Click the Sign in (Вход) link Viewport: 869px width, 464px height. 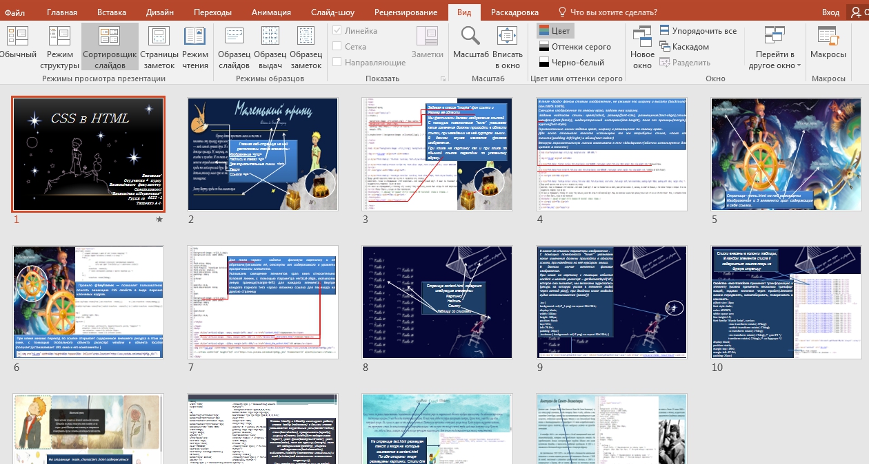(830, 12)
